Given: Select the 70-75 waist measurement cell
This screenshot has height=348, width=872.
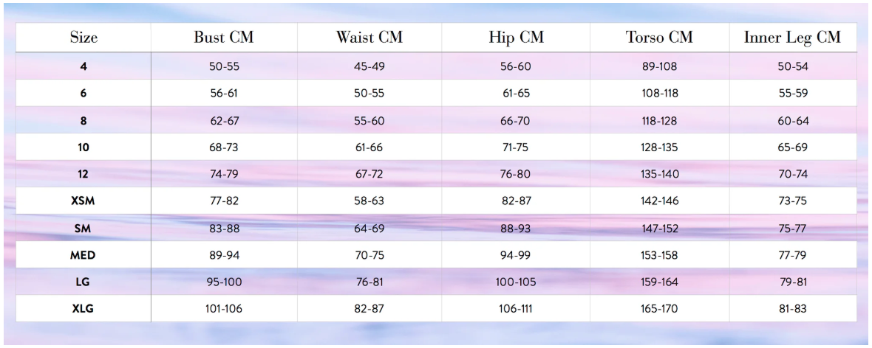Looking at the screenshot, I should (369, 254).
